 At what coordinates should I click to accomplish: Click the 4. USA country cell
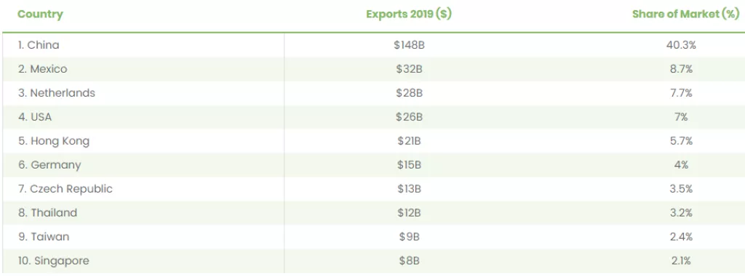pos(35,117)
